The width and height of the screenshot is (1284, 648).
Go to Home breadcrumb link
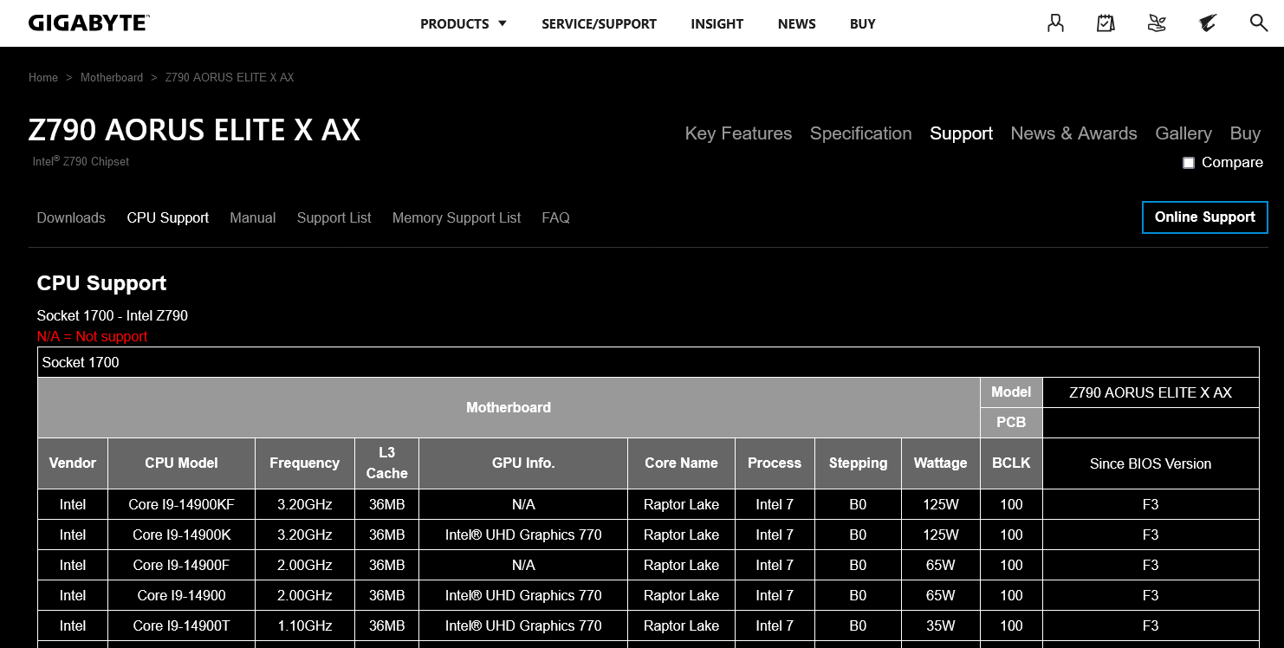coord(43,77)
